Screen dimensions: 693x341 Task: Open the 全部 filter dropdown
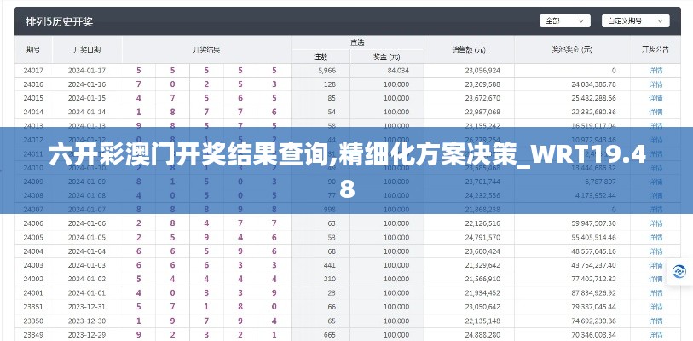pos(564,20)
